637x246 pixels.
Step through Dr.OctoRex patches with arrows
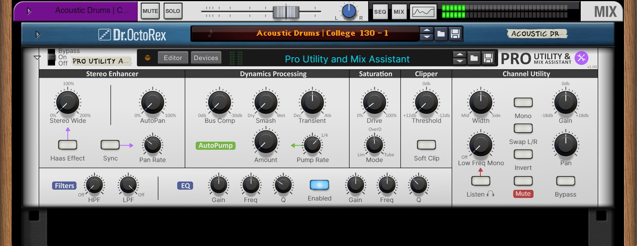427,34
